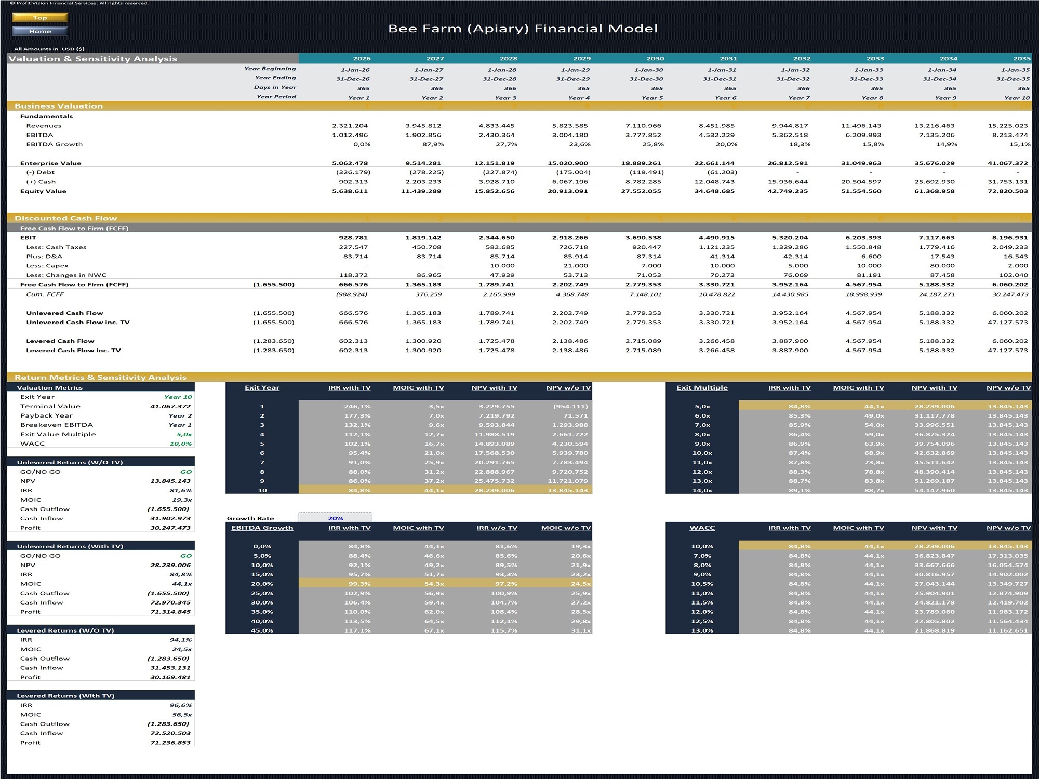The image size is (1039, 779).
Task: Select the highlighted Exit Year 10 row
Action: tap(416, 490)
